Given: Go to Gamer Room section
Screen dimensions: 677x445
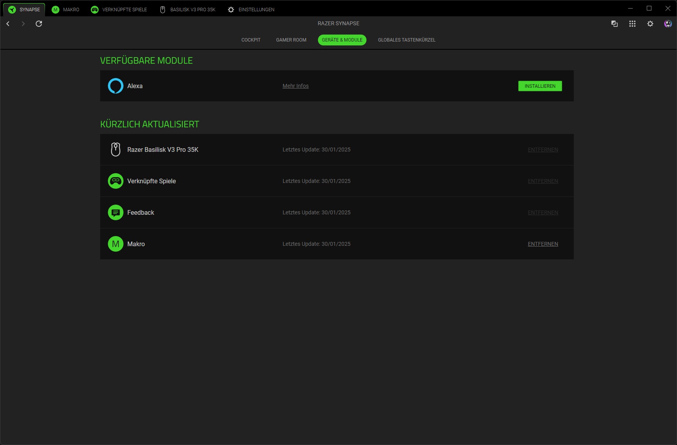Looking at the screenshot, I should pyautogui.click(x=291, y=40).
